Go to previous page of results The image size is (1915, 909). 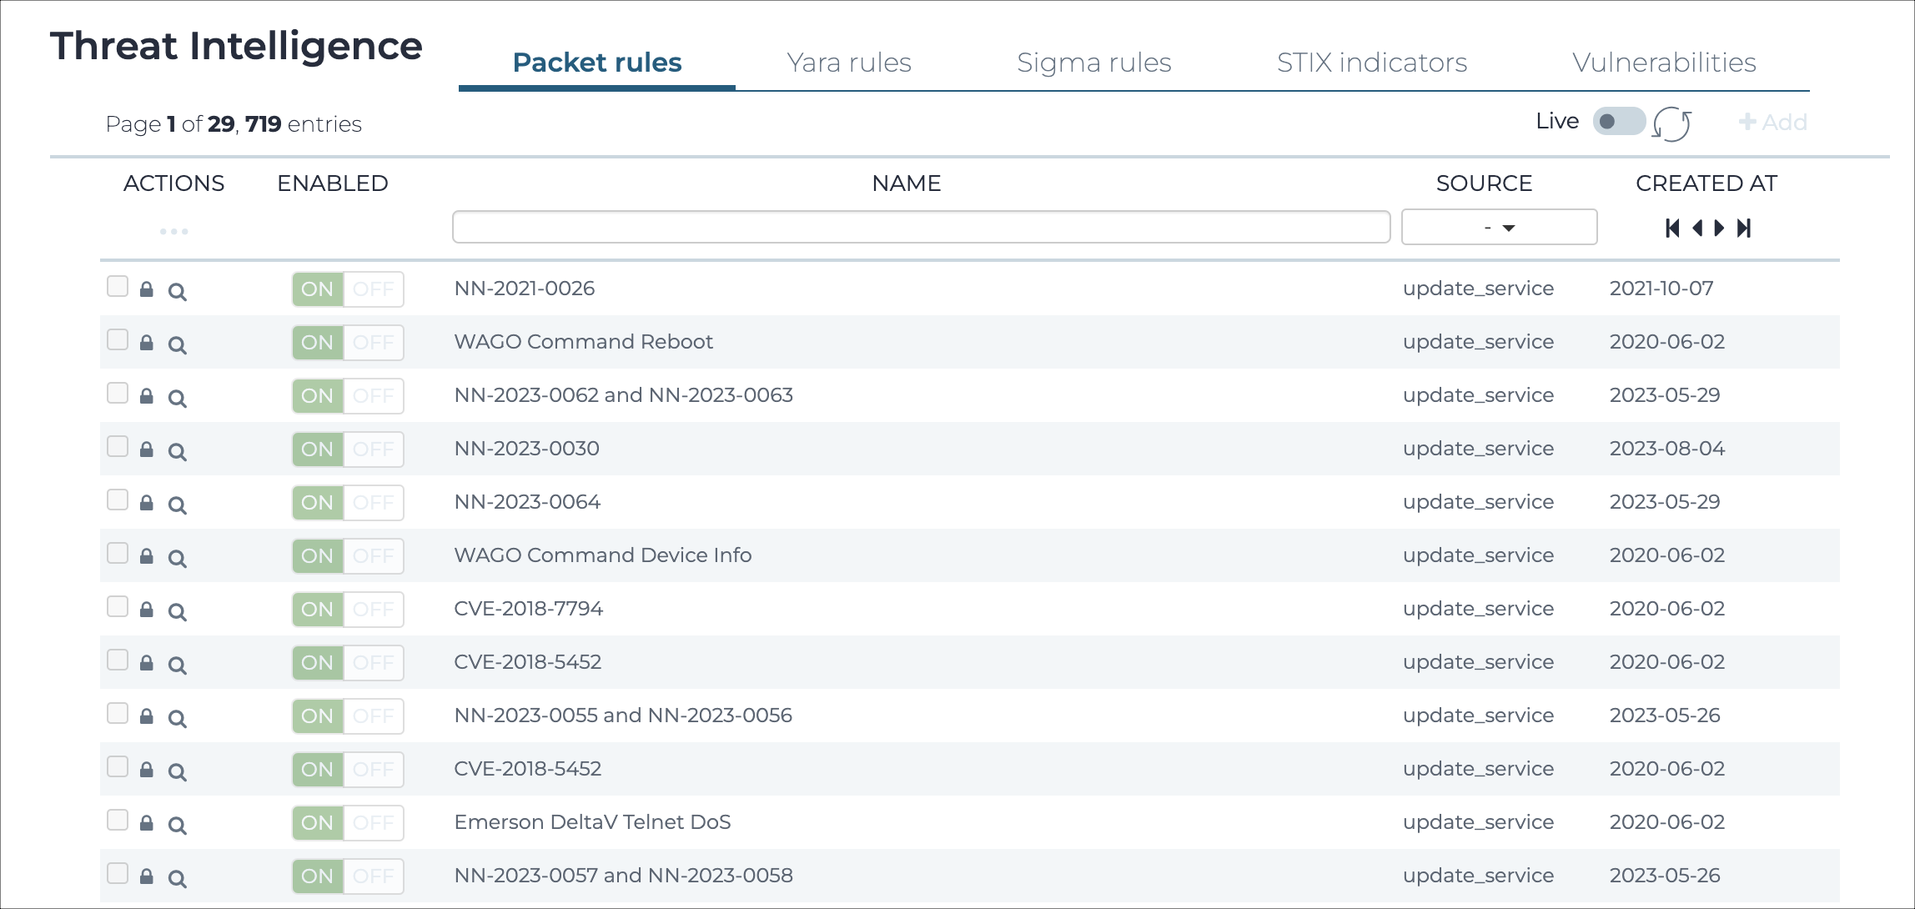click(1697, 229)
